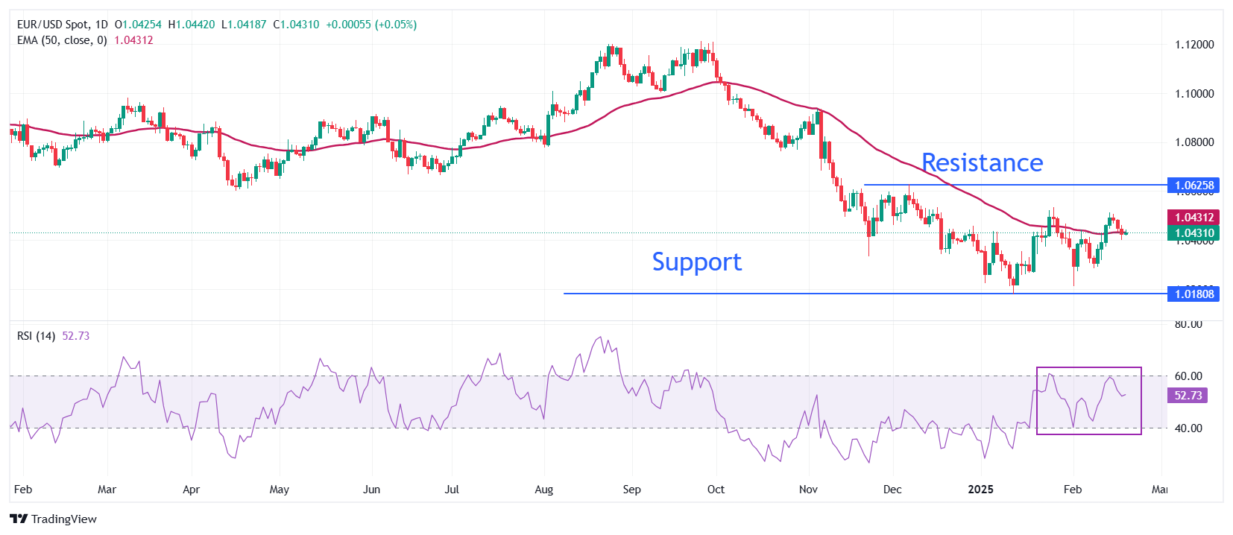Click the blue 1.01808 support price tag

[1193, 294]
